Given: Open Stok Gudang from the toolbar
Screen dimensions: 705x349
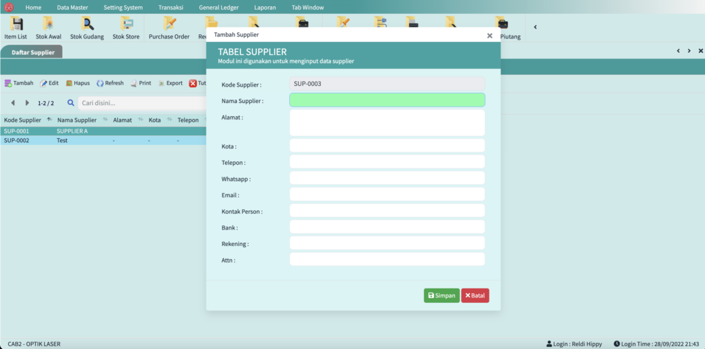Looking at the screenshot, I should (87, 27).
